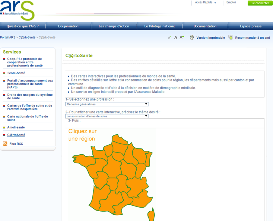Click the printer icon
The image size is (273, 221).
pos(192,37)
